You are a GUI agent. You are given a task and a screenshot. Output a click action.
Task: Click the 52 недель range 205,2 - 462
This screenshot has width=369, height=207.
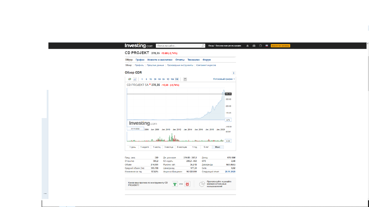pos(192,161)
